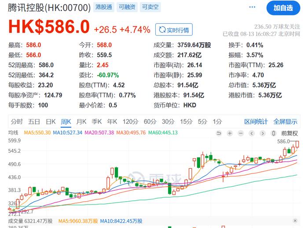Screen dimensions: 308x228
Task: Click the volume MA5:9060.38万股 label
Action: pyautogui.click(x=78, y=221)
